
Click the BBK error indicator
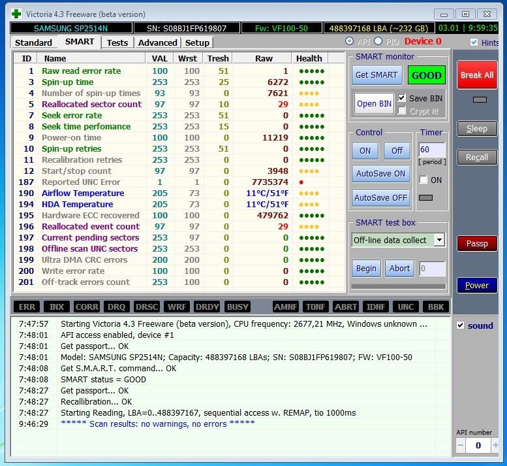(436, 307)
